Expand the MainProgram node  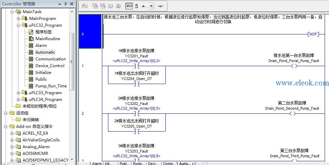19,19
